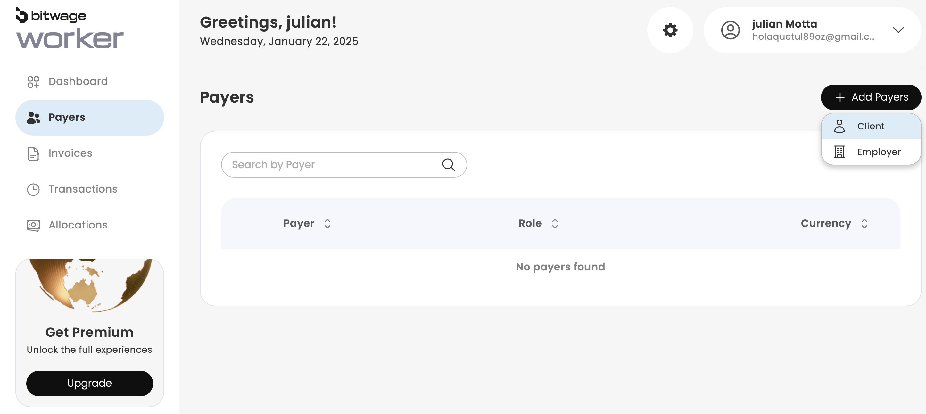This screenshot has height=414, width=926.
Task: Click the Get Premium globe image
Action: coord(89,286)
